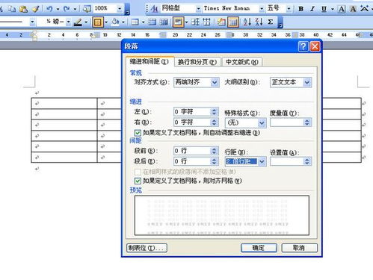Image resolution: width=373 pixels, height=280 pixels.
Task: Click the 确定 button
Action: (x=259, y=248)
